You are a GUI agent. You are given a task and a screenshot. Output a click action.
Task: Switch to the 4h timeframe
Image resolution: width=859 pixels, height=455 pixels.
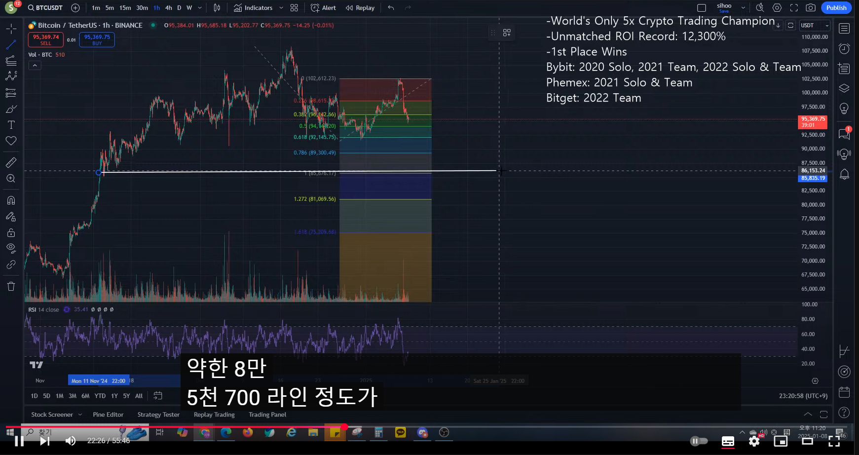click(x=169, y=8)
